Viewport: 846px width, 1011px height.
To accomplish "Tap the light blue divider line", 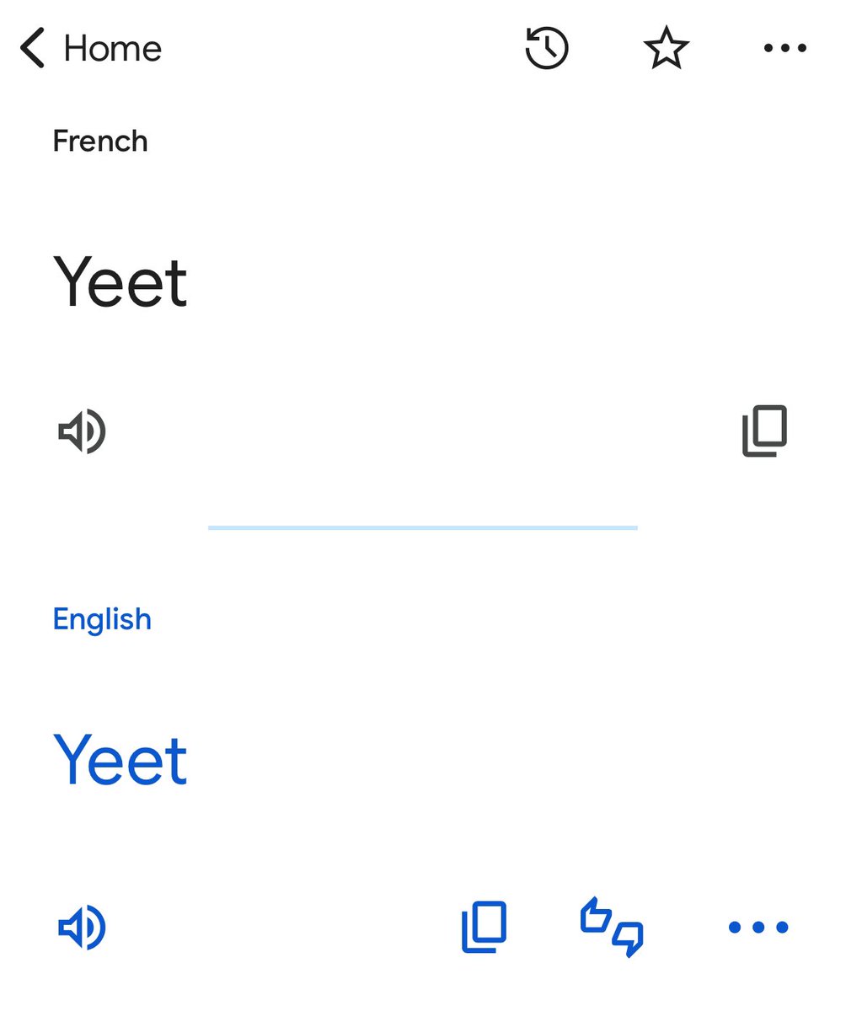I will point(422,527).
